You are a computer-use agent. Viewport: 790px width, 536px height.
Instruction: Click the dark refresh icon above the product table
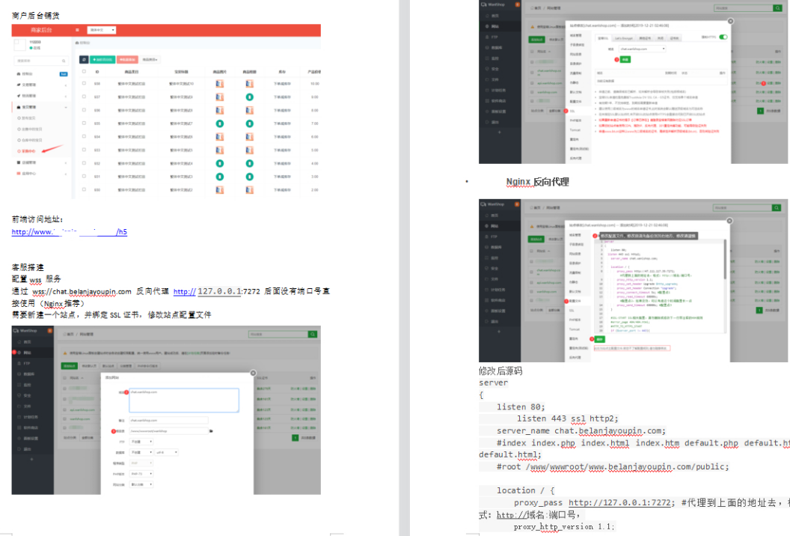(x=84, y=59)
